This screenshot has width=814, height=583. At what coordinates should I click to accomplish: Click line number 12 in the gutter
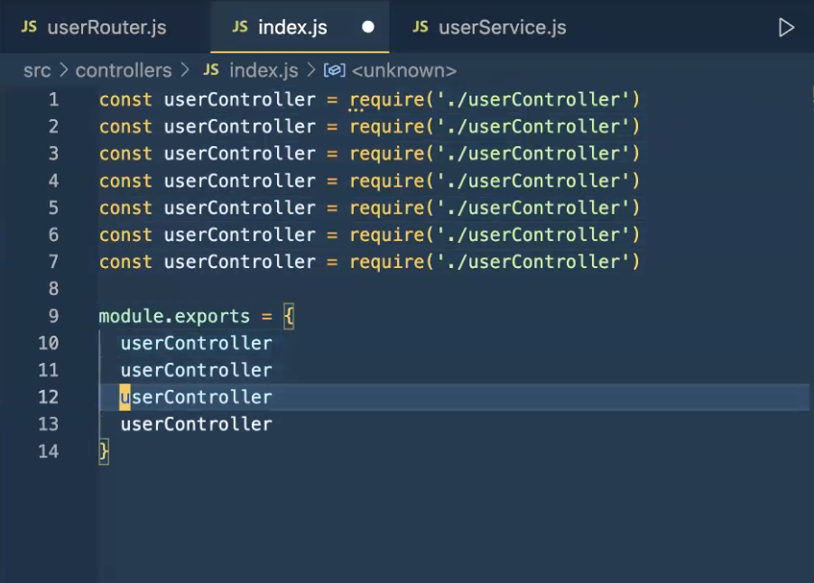click(x=48, y=396)
